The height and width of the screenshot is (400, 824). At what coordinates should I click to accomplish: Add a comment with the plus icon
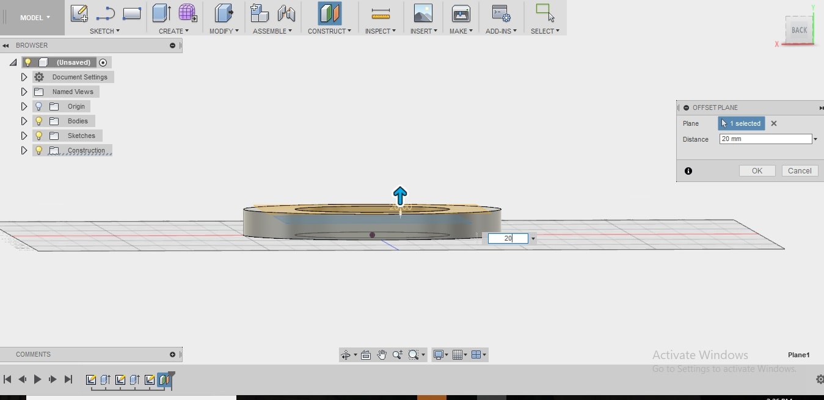point(172,354)
